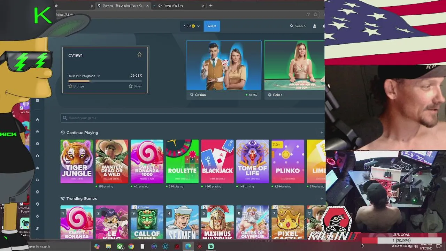Open Copilot from the Windows taskbar

(97, 246)
